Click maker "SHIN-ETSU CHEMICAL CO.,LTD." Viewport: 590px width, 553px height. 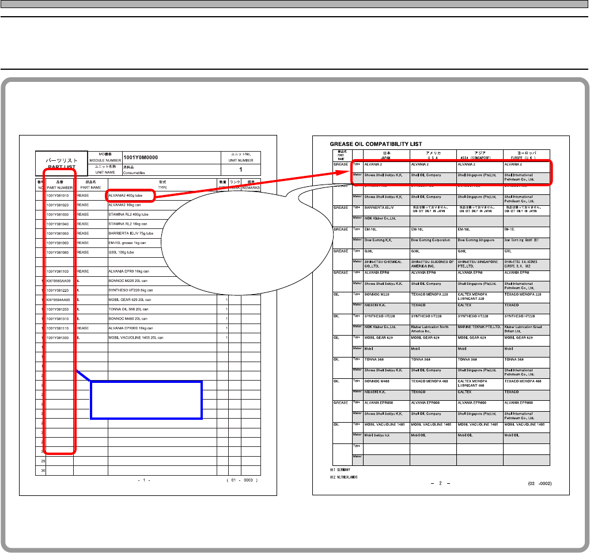coord(383,264)
